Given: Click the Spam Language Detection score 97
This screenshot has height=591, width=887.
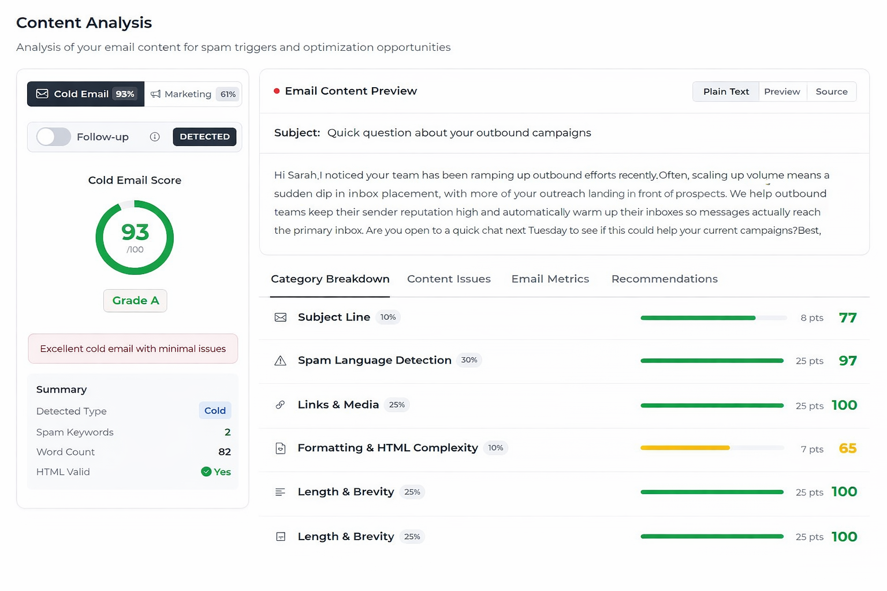Looking at the screenshot, I should click(848, 361).
